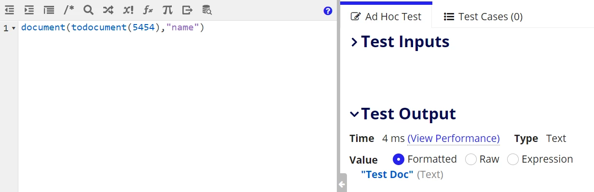Click the x! toolbar icon

click(128, 10)
